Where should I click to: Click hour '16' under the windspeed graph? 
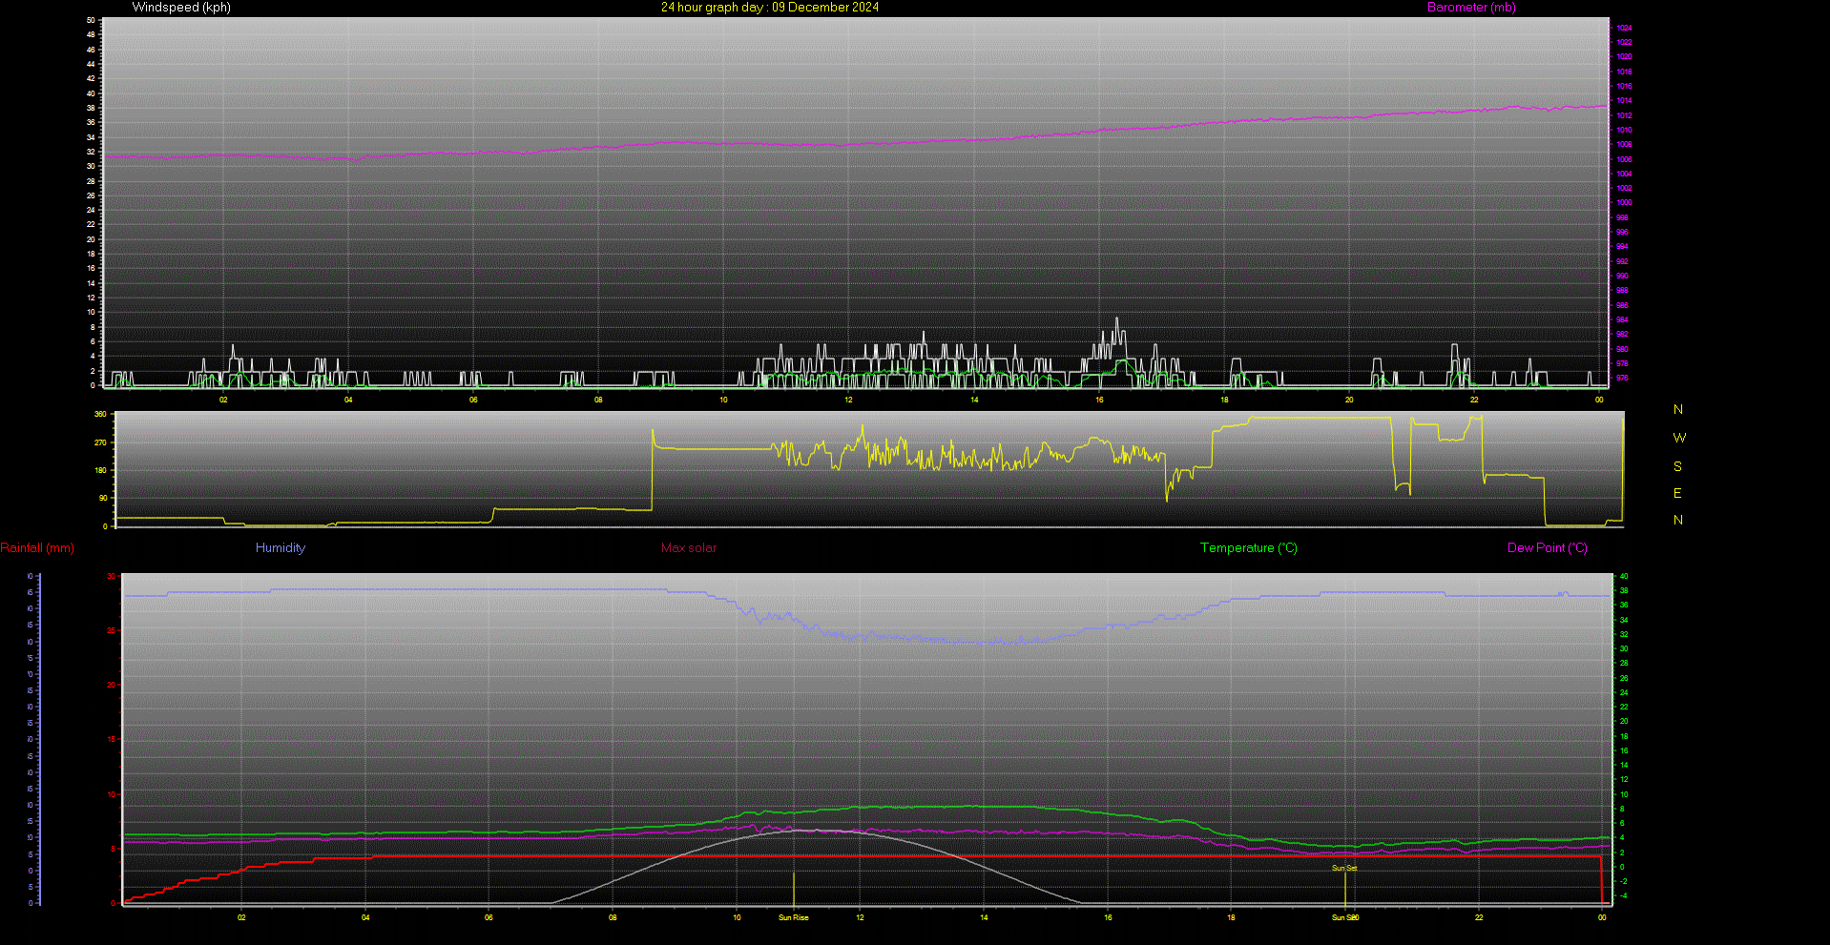pos(1099,401)
